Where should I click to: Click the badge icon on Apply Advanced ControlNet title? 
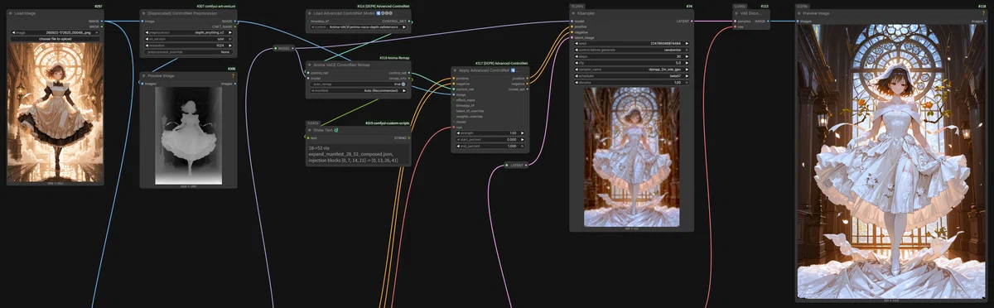(514, 70)
